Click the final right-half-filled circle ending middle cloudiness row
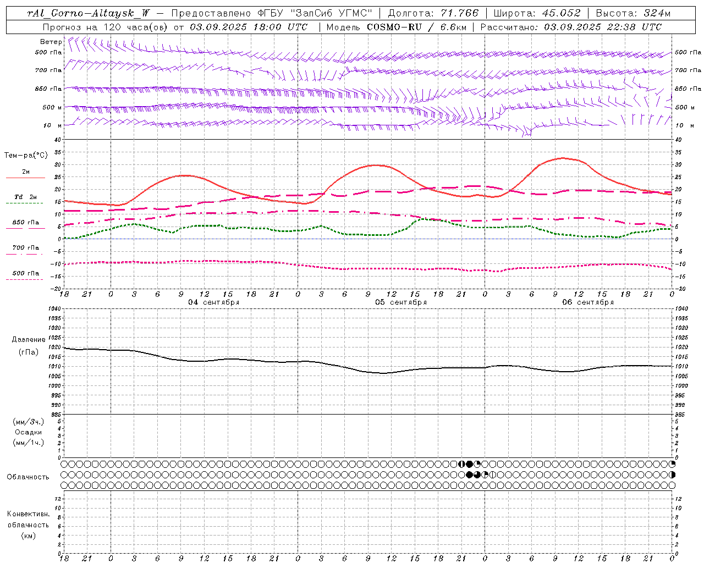704x563 pixels. pyautogui.click(x=672, y=474)
